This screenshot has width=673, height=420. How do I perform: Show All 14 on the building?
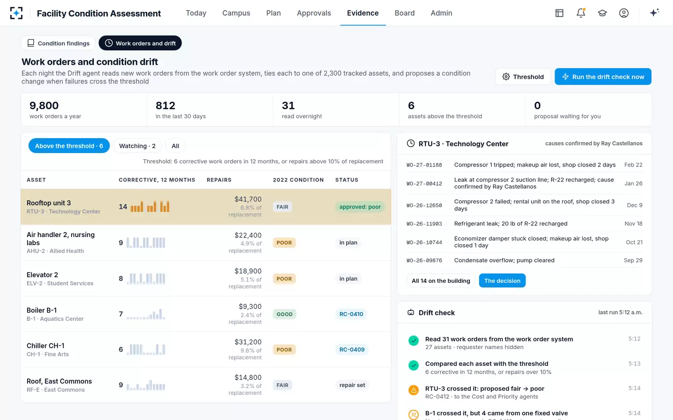[x=441, y=280]
